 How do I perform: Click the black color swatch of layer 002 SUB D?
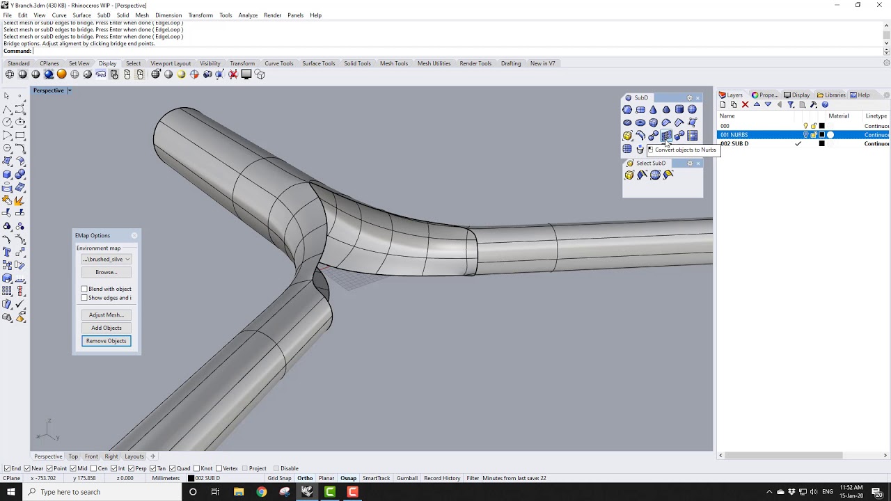point(820,143)
